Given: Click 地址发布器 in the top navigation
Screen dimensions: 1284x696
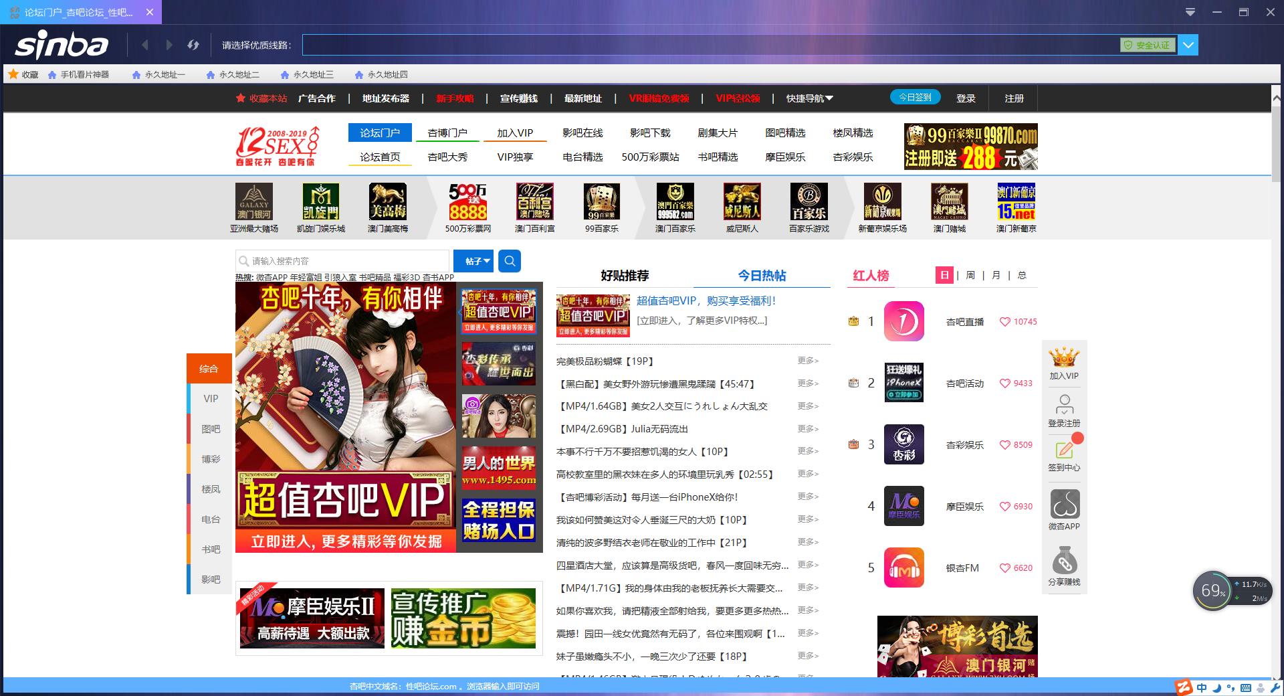Looking at the screenshot, I should 386,98.
